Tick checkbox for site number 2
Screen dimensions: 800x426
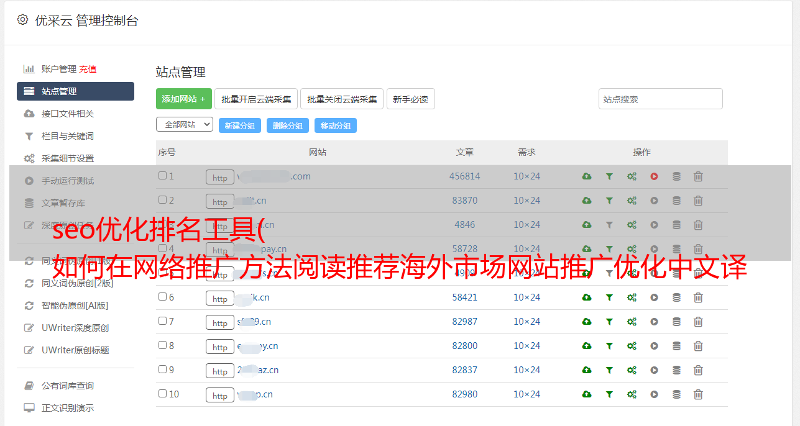162,200
